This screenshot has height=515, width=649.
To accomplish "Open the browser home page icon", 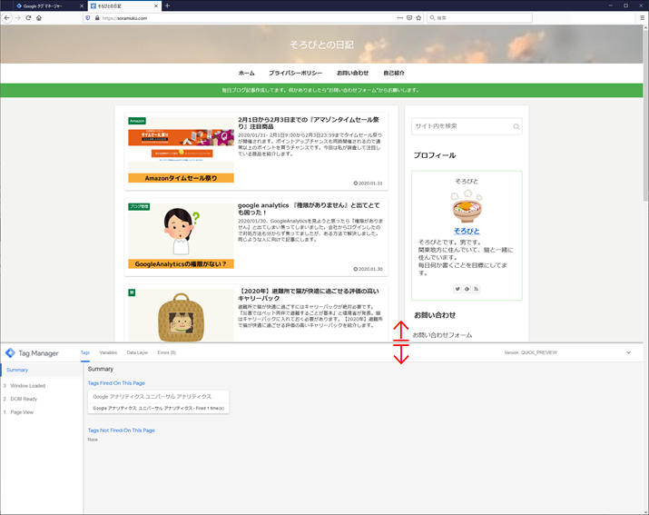I will click(39, 18).
